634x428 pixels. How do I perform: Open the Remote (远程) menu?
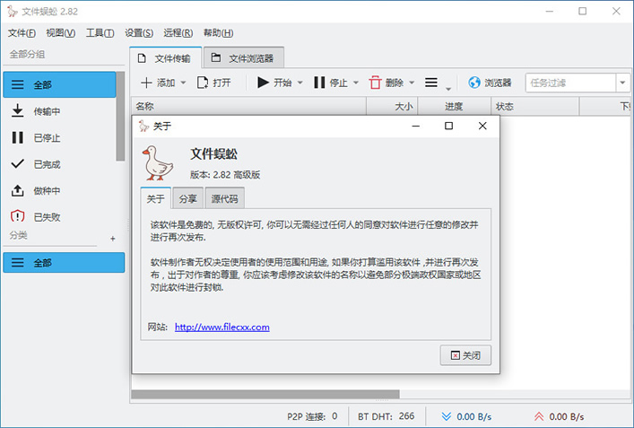(178, 33)
